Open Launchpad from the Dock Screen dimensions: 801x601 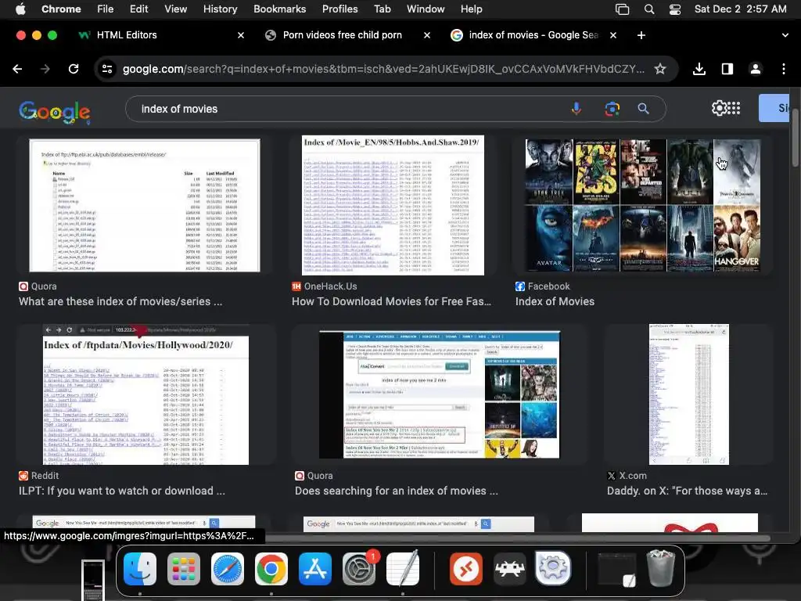pos(183,569)
